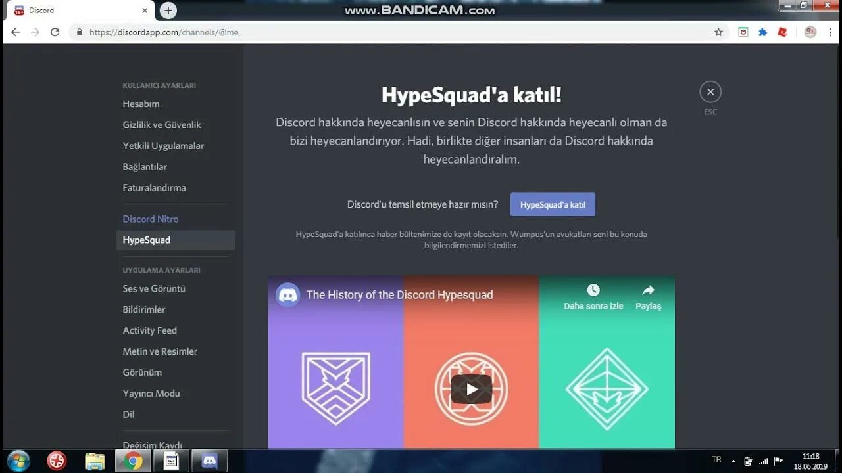Click the network signal tray icon
Image resolution: width=842 pixels, height=473 pixels.
point(764,461)
